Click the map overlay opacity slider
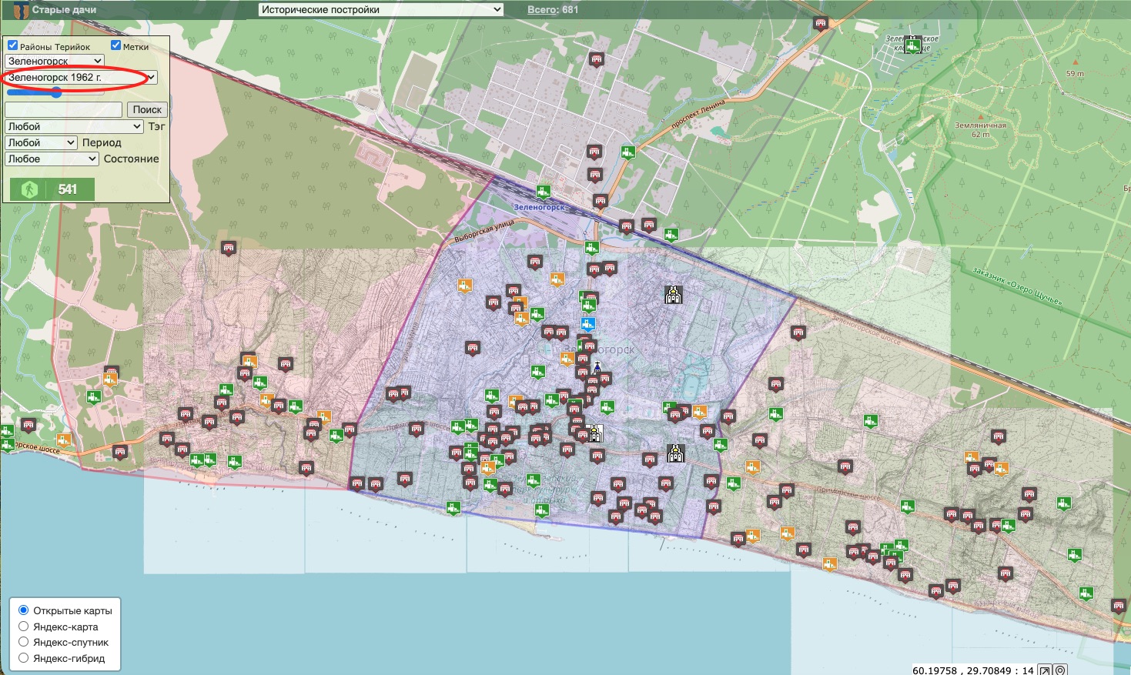This screenshot has width=1131, height=675. tap(55, 92)
